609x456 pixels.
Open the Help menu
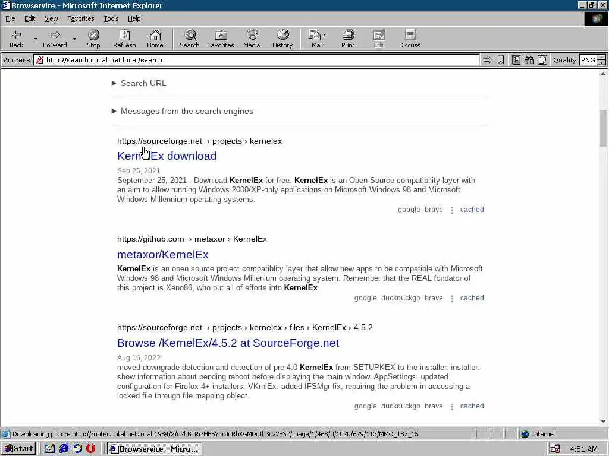pyautogui.click(x=134, y=18)
